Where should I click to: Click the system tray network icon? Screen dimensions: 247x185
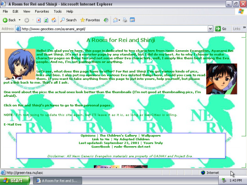coord(224,180)
